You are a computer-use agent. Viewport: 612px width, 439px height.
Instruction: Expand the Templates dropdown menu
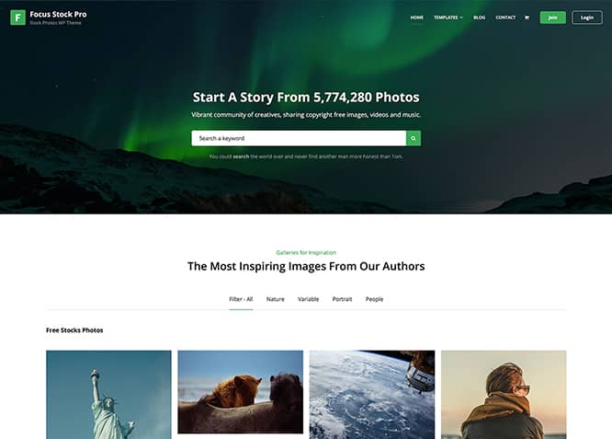point(448,17)
